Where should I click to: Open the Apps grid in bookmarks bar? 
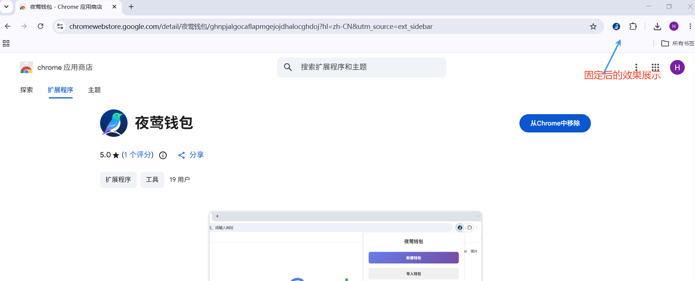point(6,44)
